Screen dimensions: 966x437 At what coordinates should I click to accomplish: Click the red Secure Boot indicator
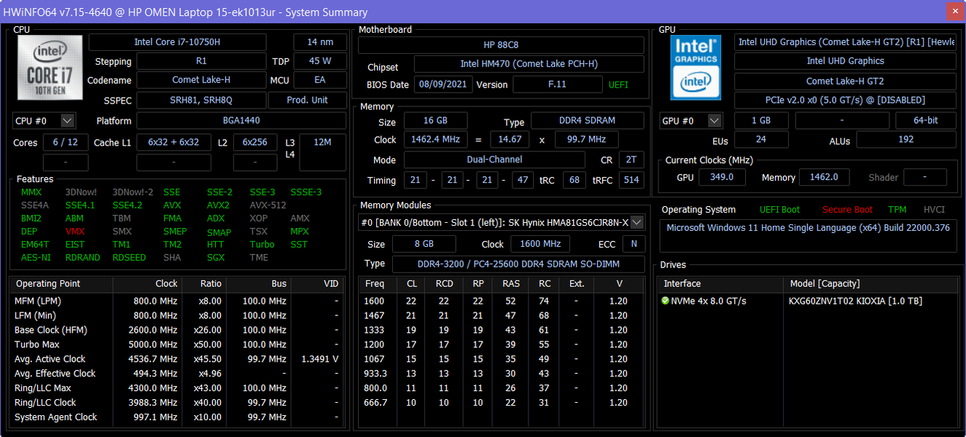pos(847,210)
